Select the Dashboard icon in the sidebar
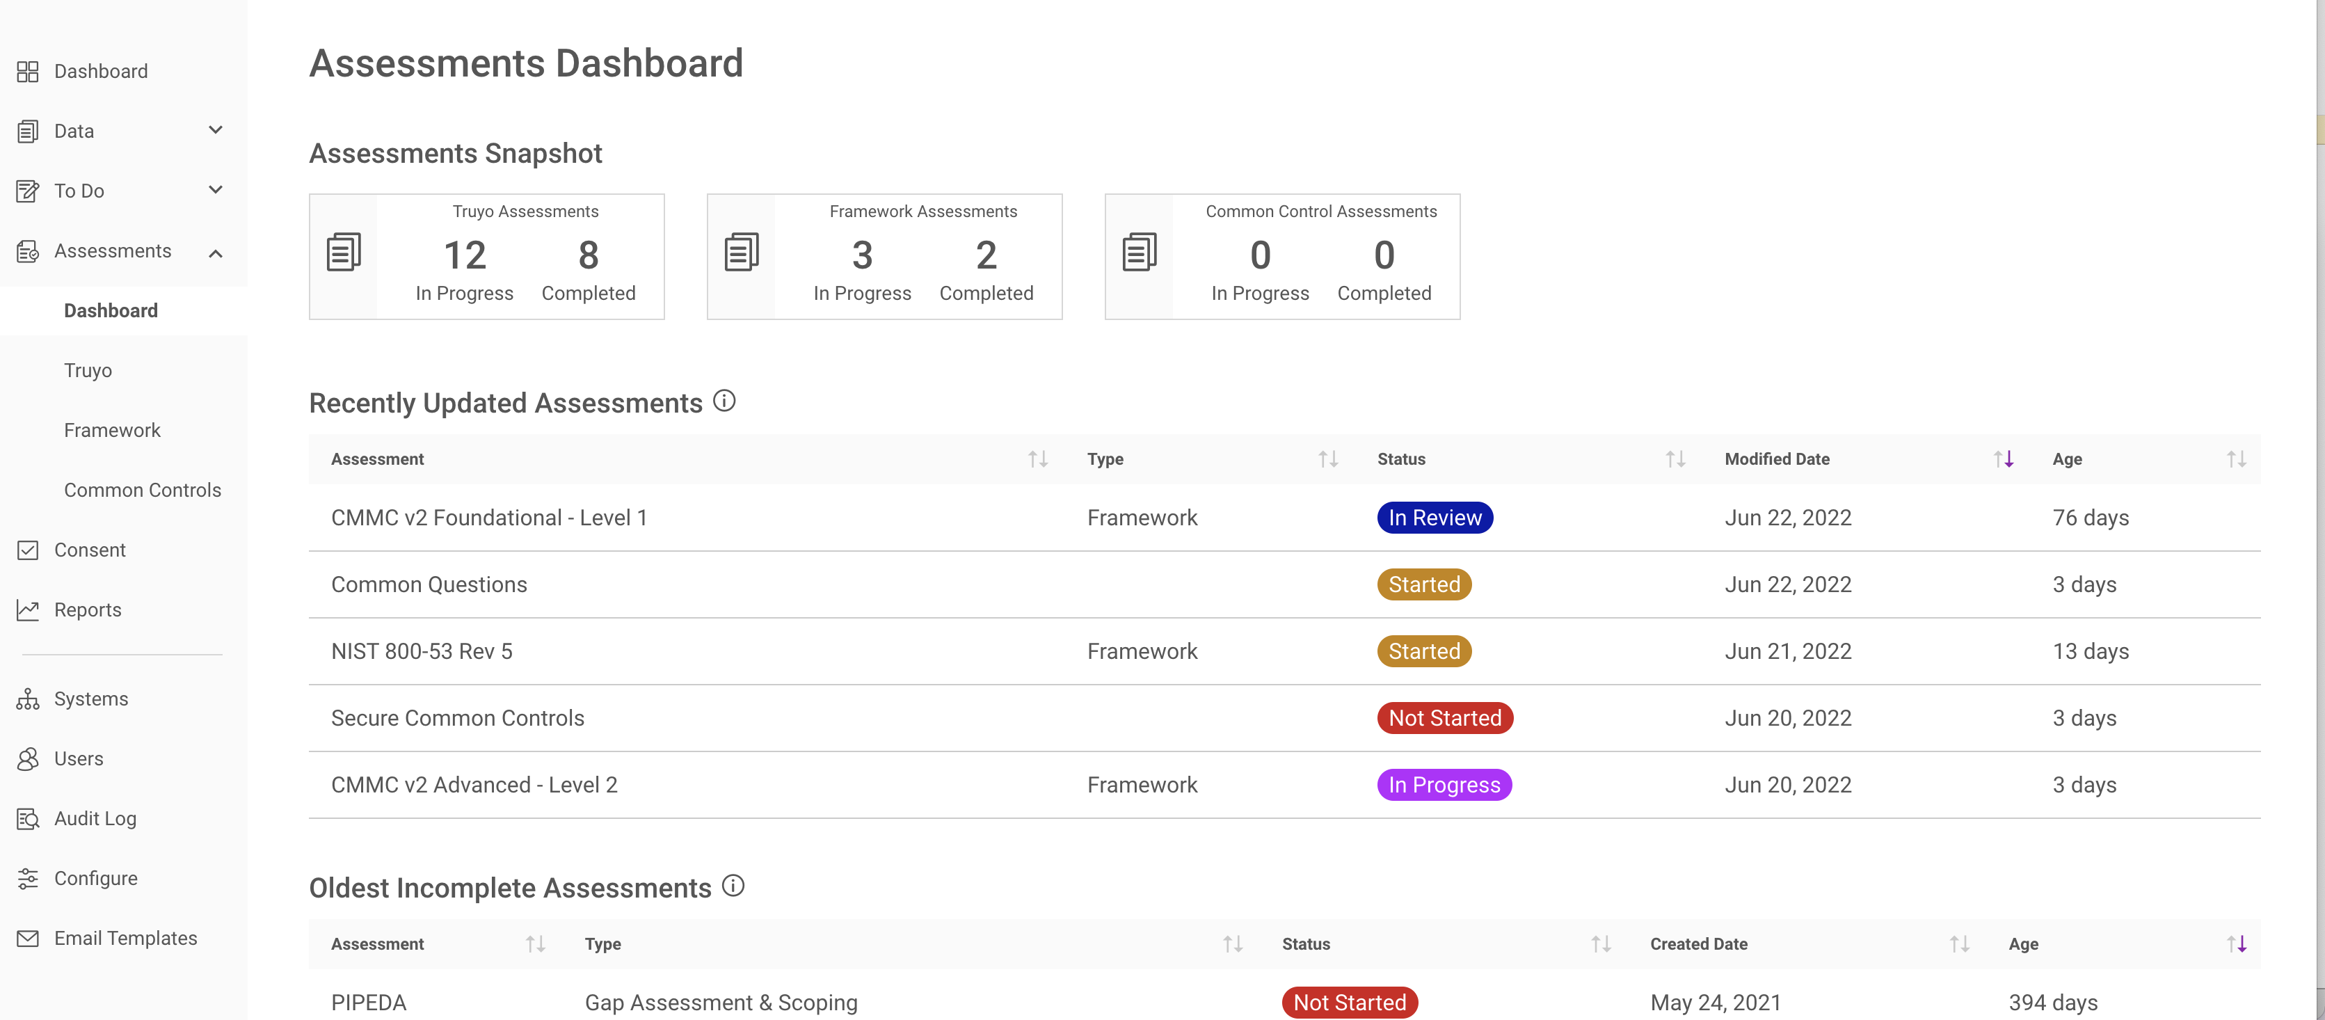Screen dimensions: 2325x1020 27,70
